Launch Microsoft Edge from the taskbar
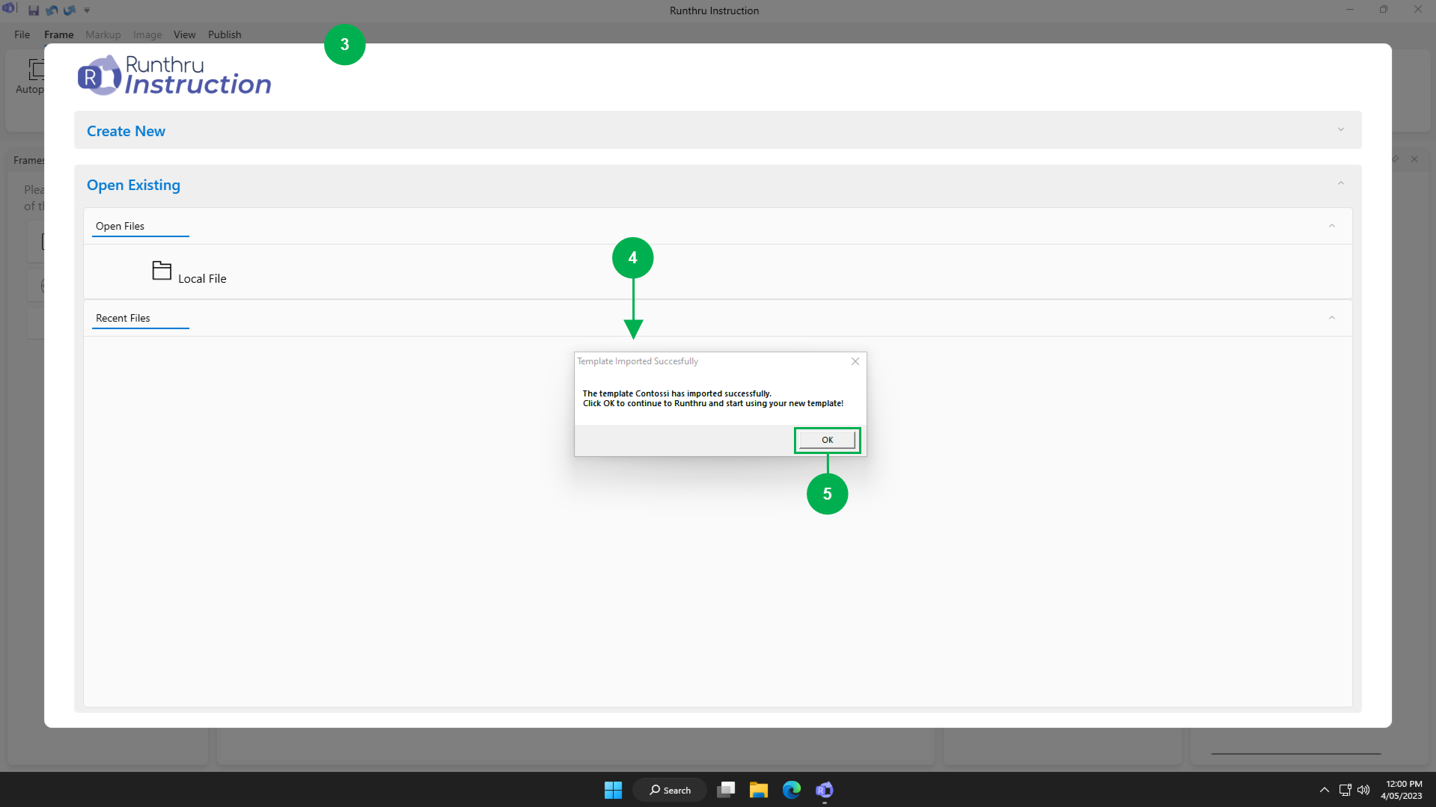1436x807 pixels. tap(791, 790)
